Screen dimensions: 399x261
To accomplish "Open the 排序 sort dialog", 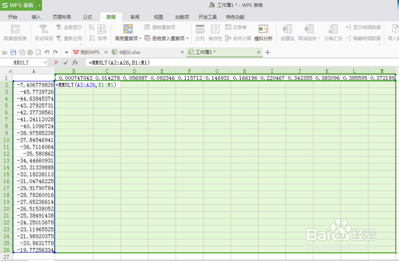I will point(102,33).
